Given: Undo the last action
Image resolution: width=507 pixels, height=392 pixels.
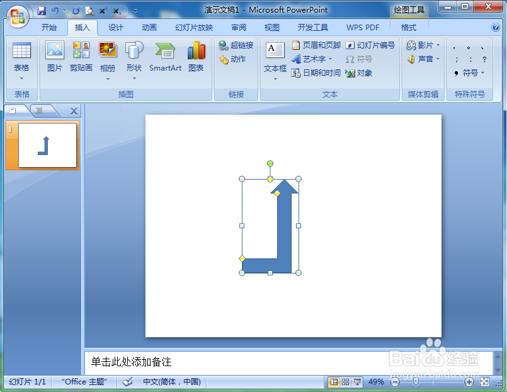Looking at the screenshot, I should [55, 11].
